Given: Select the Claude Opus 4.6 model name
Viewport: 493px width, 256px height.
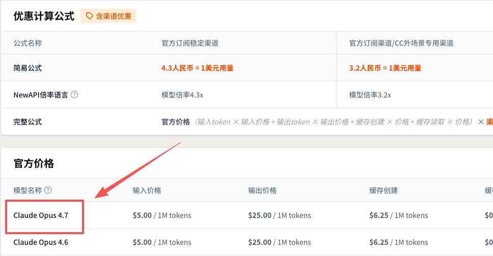Looking at the screenshot, I should point(41,242).
